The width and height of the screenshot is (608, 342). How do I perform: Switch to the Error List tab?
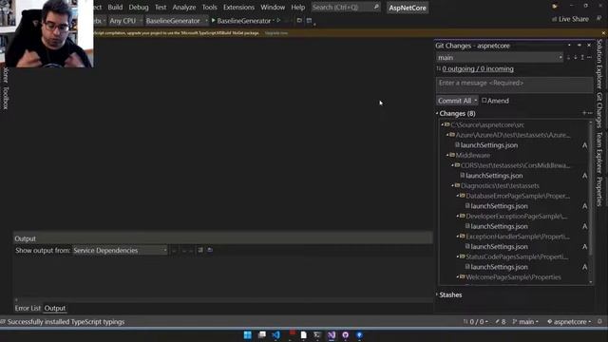tap(28, 308)
